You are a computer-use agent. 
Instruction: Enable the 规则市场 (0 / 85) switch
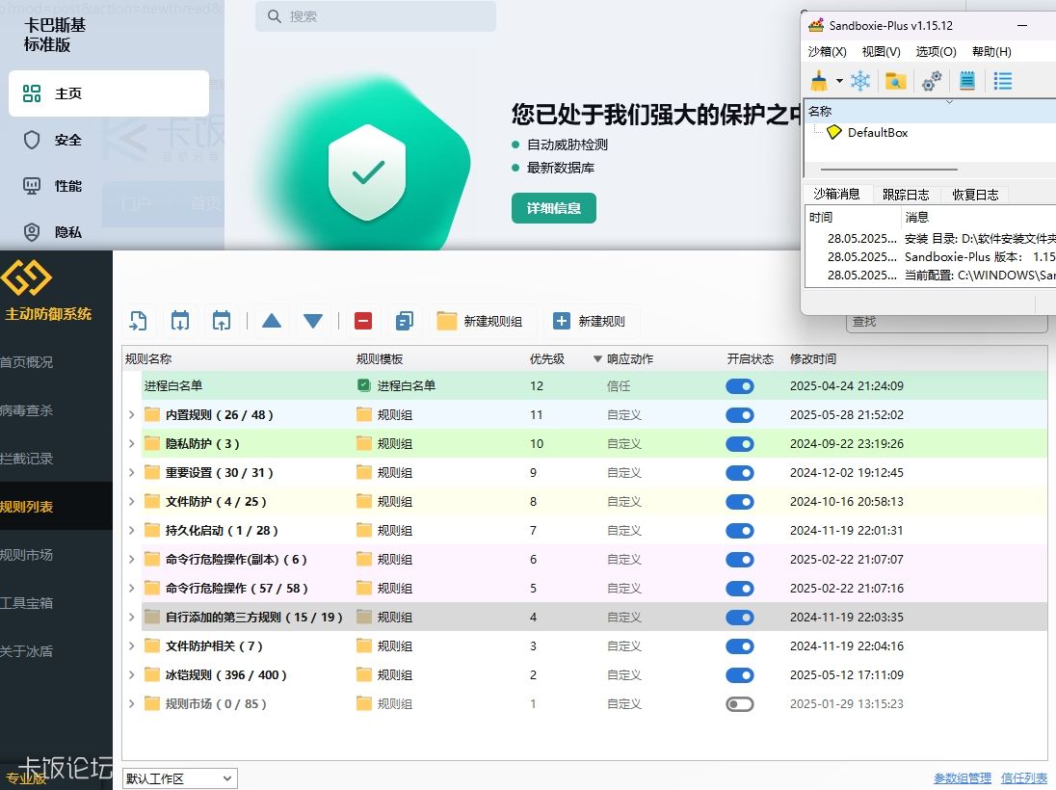pyautogui.click(x=739, y=704)
